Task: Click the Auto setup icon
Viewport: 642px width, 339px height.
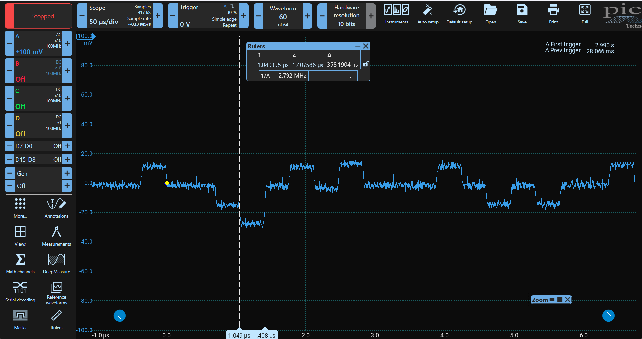Action: click(428, 14)
